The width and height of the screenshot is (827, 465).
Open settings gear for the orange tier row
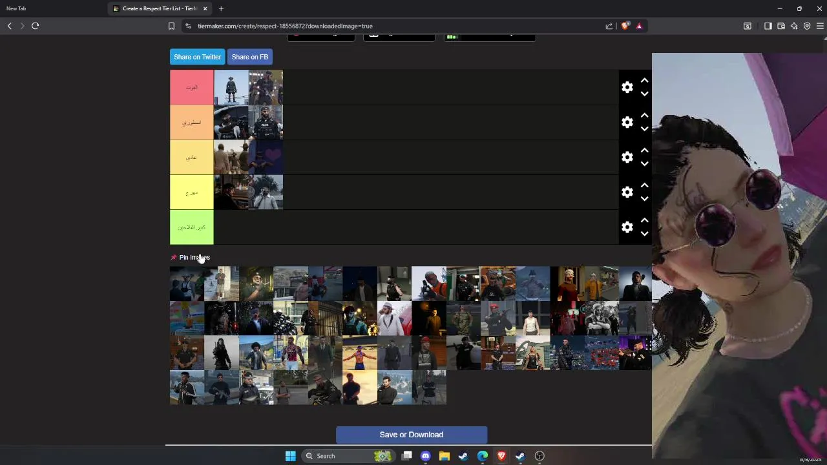pos(627,122)
